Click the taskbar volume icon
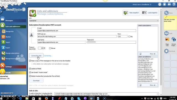This screenshot has height=100, width=177. tap(148, 99)
